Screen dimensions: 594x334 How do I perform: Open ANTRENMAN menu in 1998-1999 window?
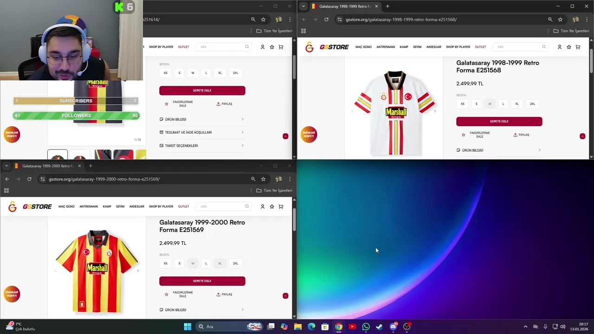pyautogui.click(x=386, y=47)
